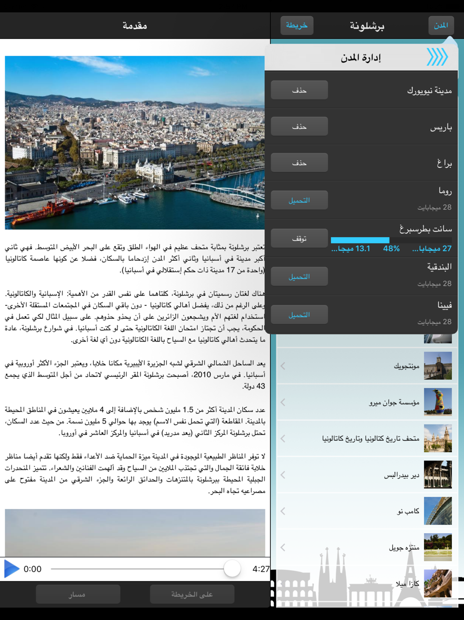Expand the مؤسسة جوان ميرو row chevron
464x620 pixels.
coord(283,402)
